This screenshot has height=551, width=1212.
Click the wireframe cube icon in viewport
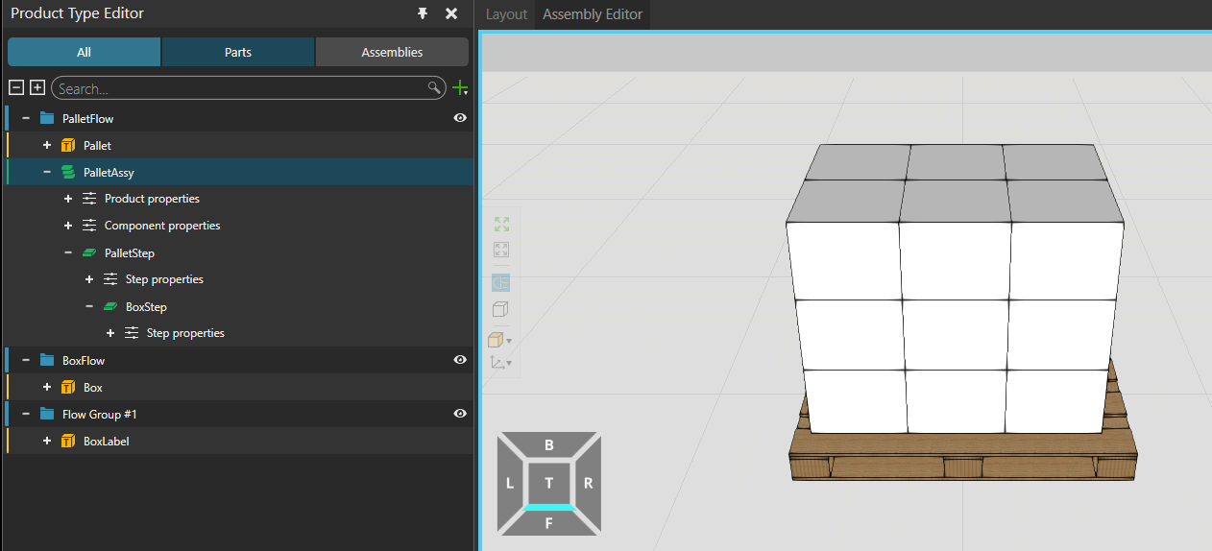pos(500,309)
